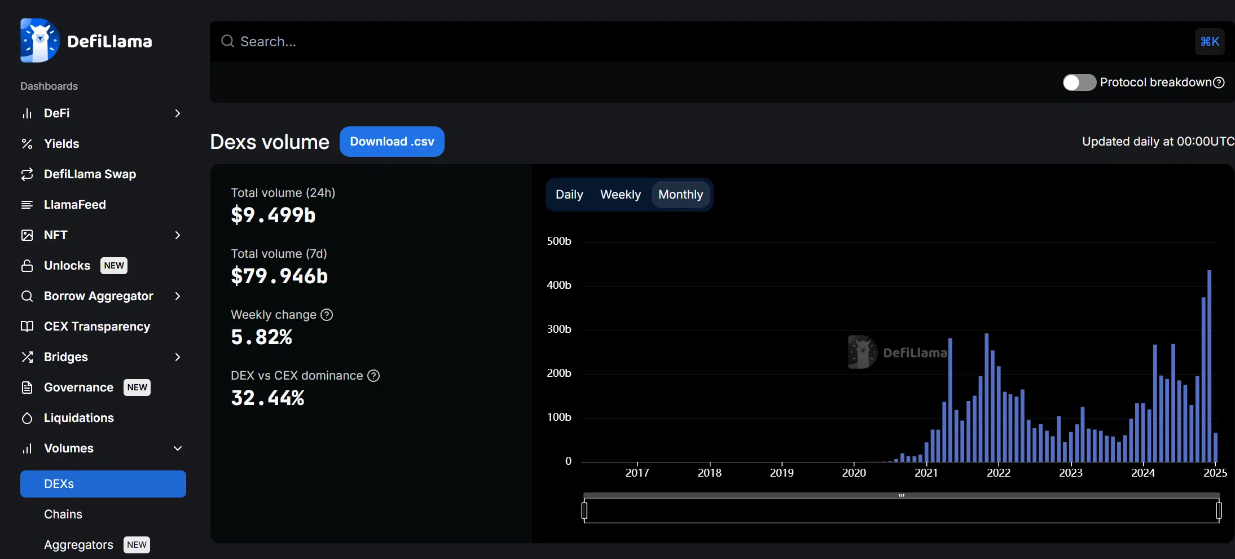Click the 5.82% weekly change value
1235x559 pixels.
[262, 337]
